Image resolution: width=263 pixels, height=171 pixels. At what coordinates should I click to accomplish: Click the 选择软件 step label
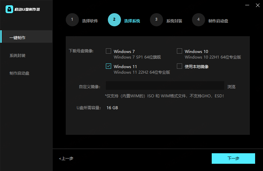90,21
